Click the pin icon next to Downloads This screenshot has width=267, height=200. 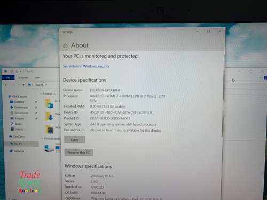(36, 107)
